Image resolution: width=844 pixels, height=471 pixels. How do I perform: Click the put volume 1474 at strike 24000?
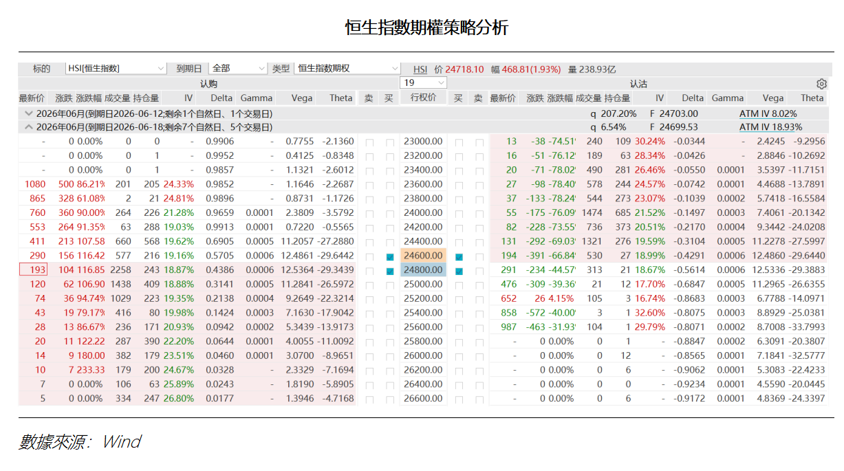[592, 214]
